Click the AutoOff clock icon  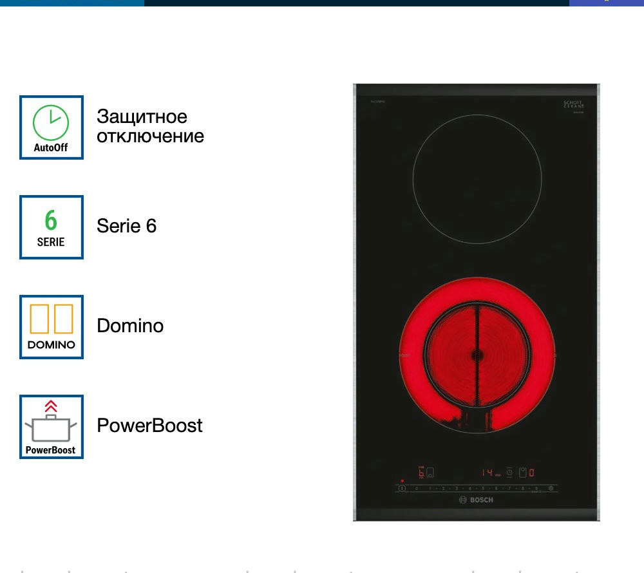point(52,127)
